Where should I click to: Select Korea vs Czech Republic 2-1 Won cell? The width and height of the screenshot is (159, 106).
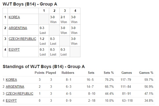tap(65, 19)
